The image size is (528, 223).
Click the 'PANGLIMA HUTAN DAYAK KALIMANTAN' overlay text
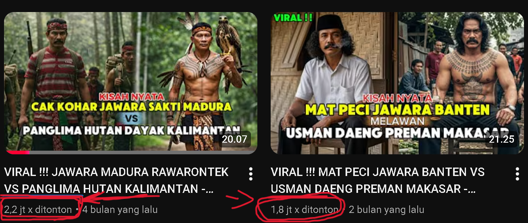tap(131, 130)
